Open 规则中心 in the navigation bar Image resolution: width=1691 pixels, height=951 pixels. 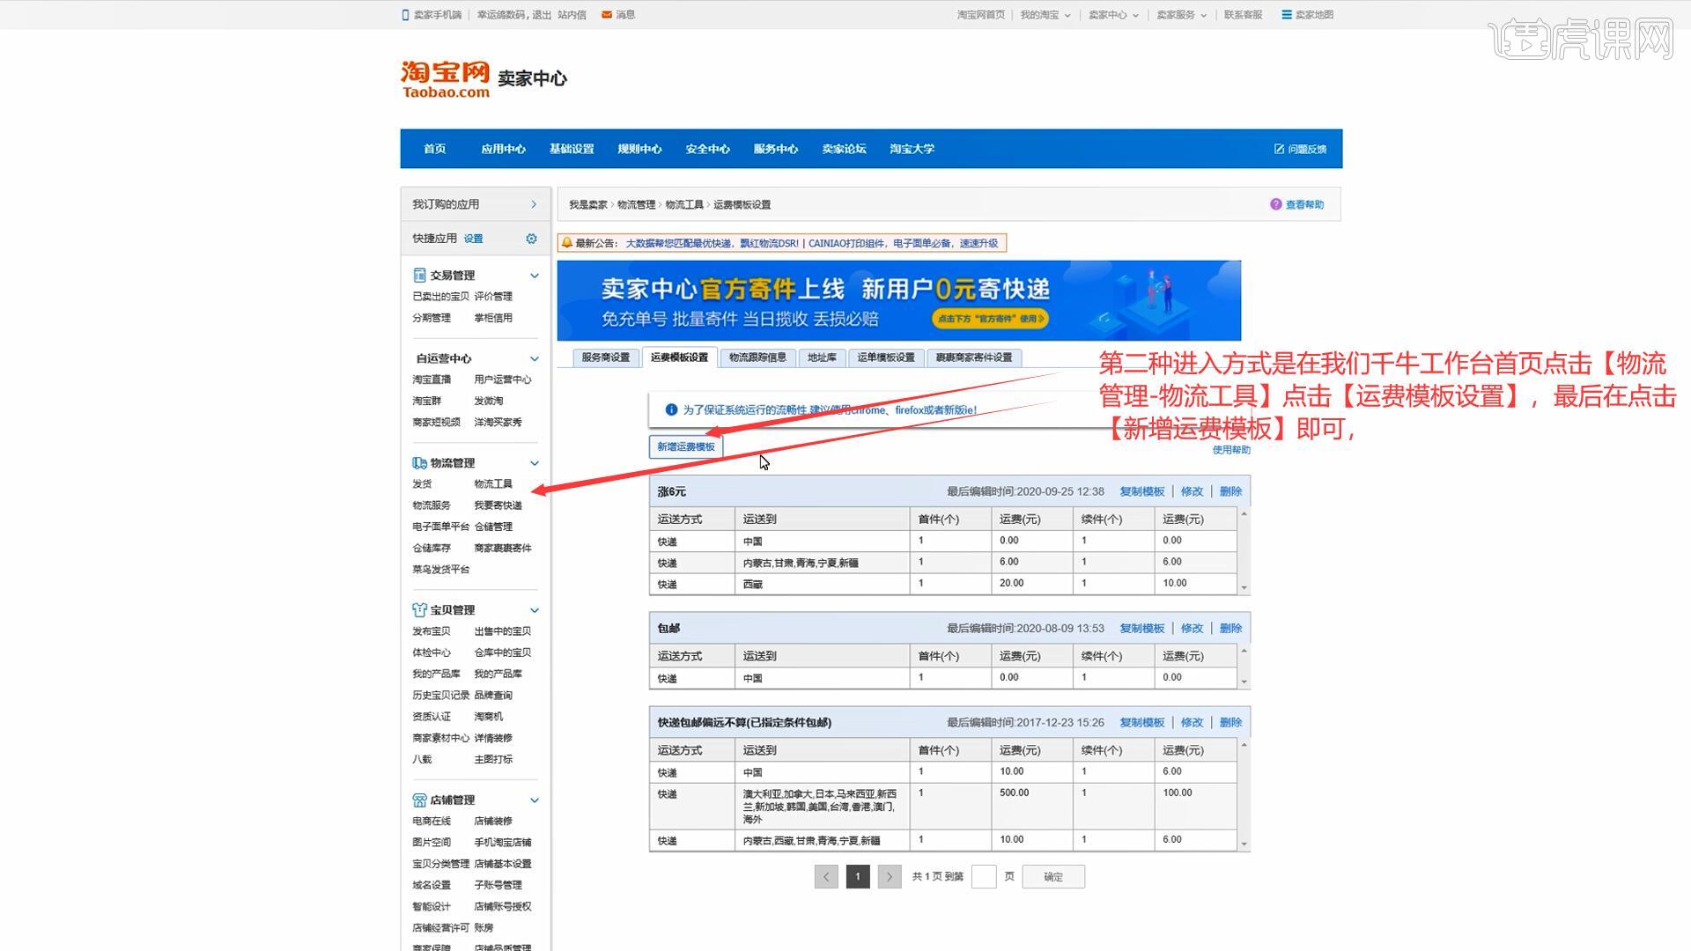[x=639, y=149]
